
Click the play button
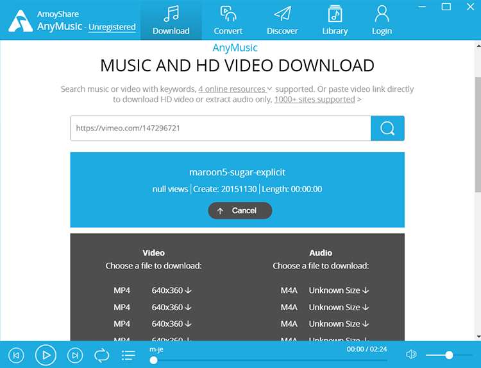[46, 355]
